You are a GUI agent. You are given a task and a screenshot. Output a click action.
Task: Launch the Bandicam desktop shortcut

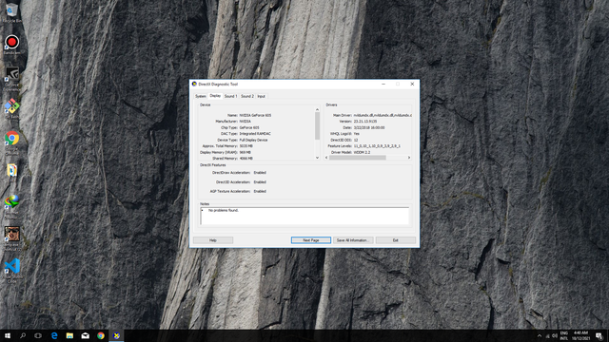click(12, 45)
